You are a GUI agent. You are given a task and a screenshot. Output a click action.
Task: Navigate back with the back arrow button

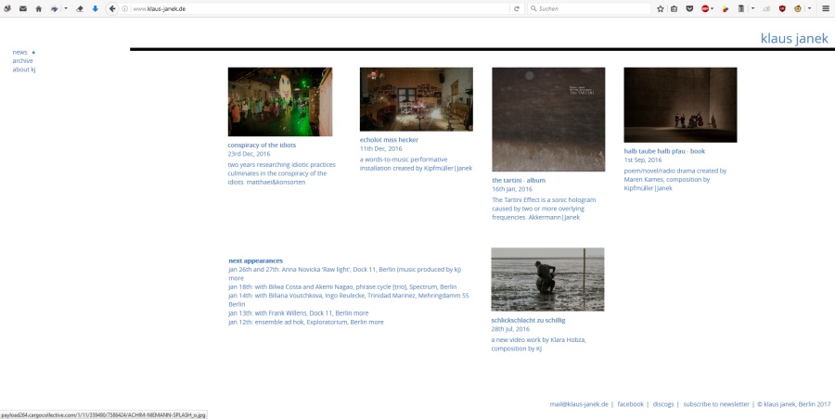coord(112,8)
